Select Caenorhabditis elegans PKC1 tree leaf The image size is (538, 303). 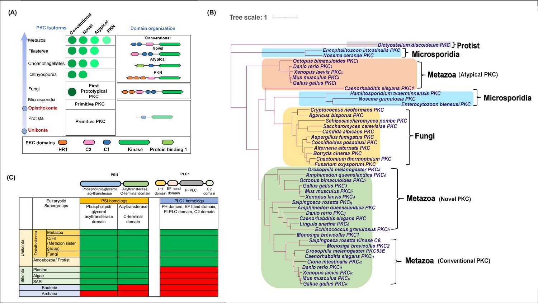[379, 88]
